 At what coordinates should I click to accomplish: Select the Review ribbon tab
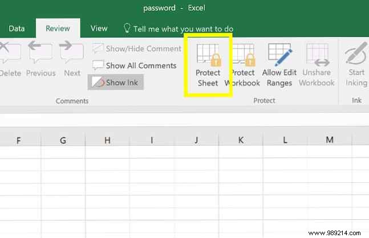tap(58, 28)
